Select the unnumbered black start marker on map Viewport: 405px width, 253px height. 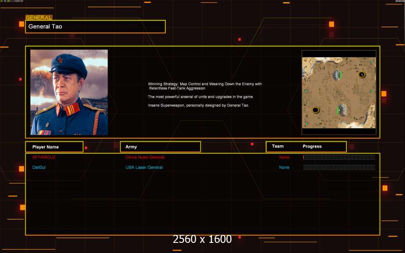click(316, 110)
